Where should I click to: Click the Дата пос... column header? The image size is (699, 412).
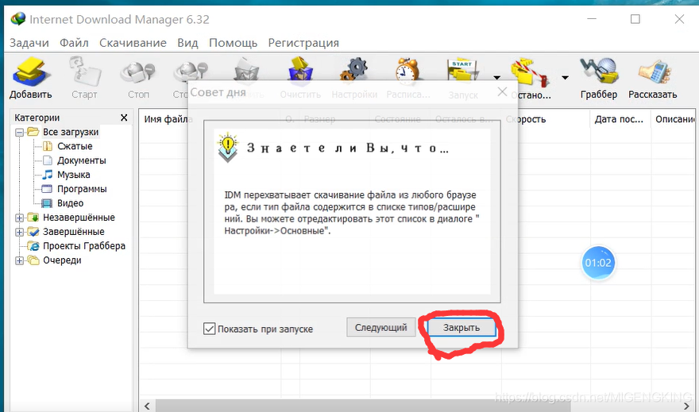620,119
